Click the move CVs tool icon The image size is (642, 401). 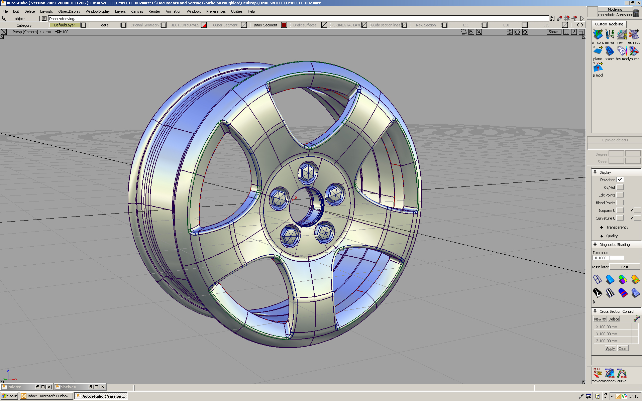tap(597, 373)
